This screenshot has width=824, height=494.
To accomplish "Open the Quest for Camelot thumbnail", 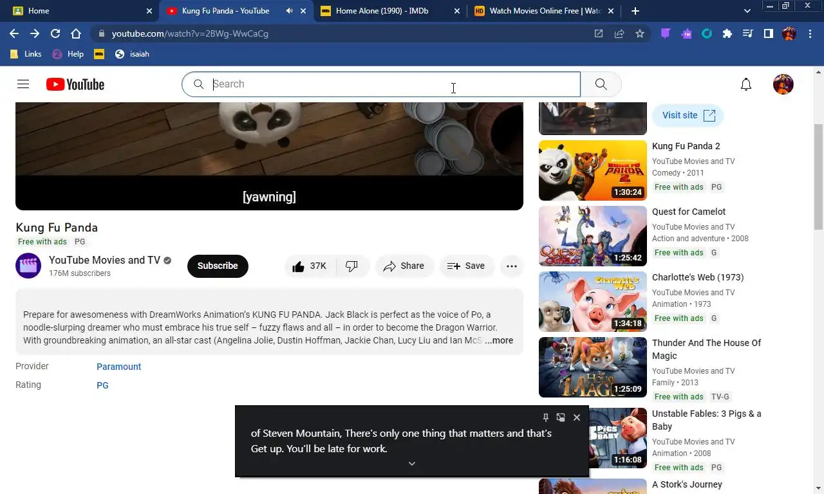I will click(x=592, y=236).
